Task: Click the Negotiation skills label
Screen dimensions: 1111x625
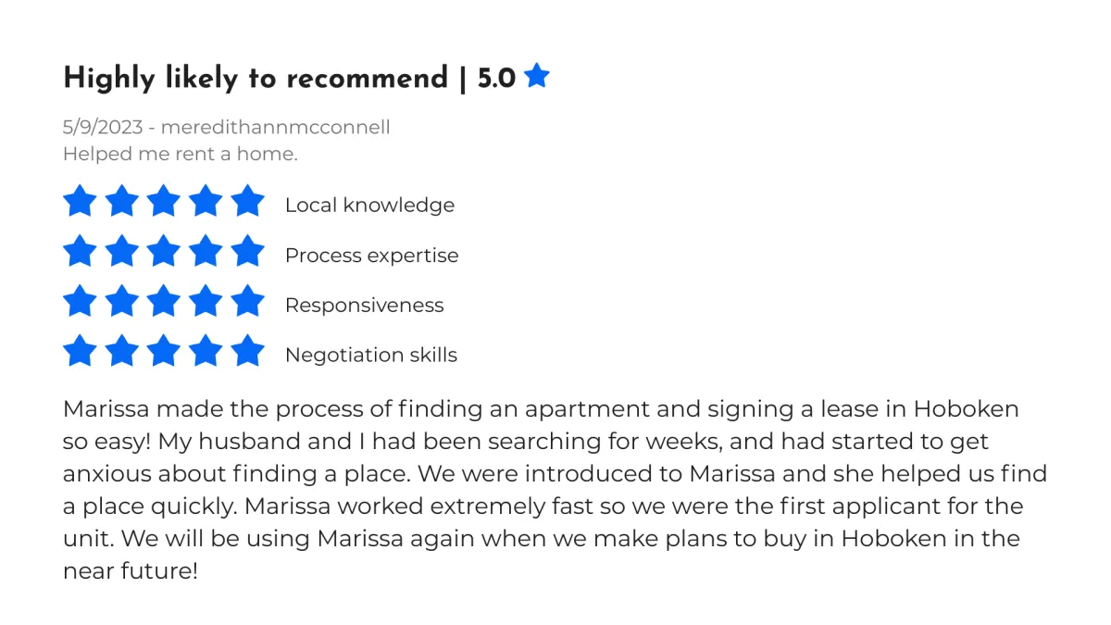Action: pyautogui.click(x=371, y=356)
